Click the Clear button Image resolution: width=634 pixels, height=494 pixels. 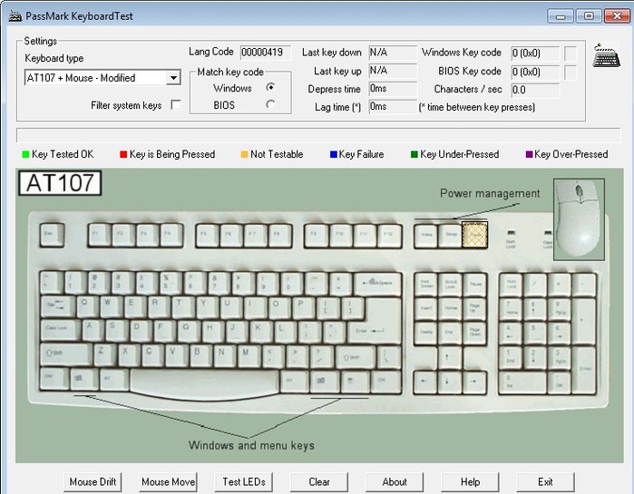pyautogui.click(x=319, y=482)
